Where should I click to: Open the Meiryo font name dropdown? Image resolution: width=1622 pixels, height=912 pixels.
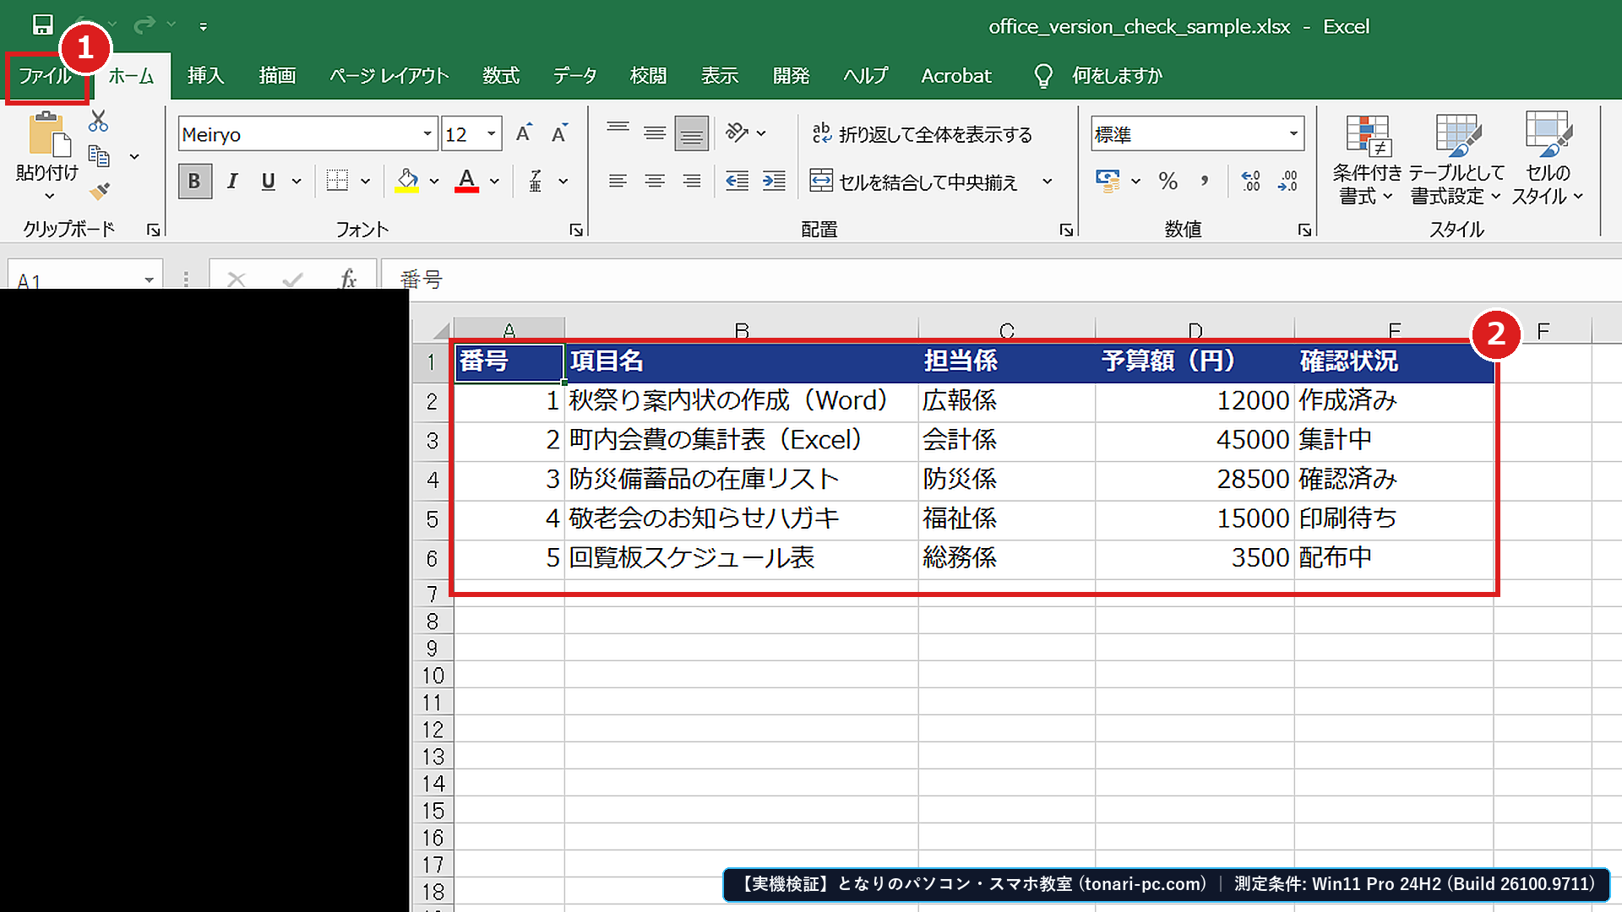(427, 133)
